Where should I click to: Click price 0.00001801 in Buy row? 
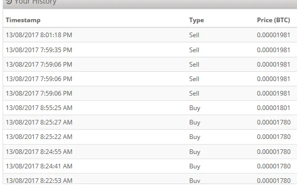pos(274,108)
